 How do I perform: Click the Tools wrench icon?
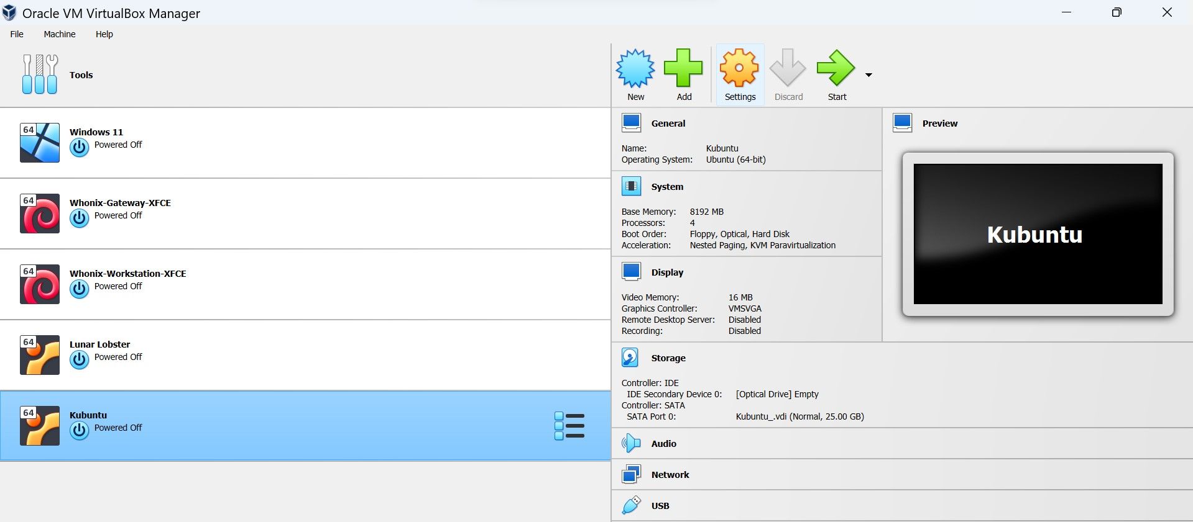coord(40,74)
